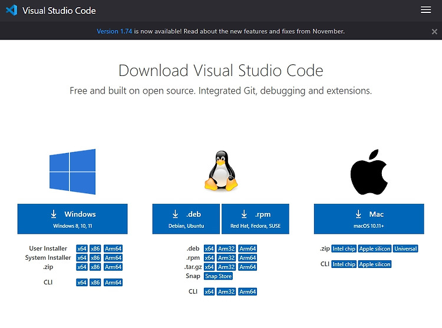This screenshot has height=328, width=442.
Task: Select Windows CLI Arm64 download
Action: click(x=113, y=283)
